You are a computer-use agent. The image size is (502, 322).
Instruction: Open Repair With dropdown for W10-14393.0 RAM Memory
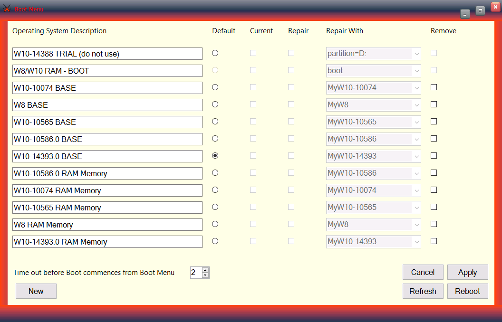tap(373, 242)
